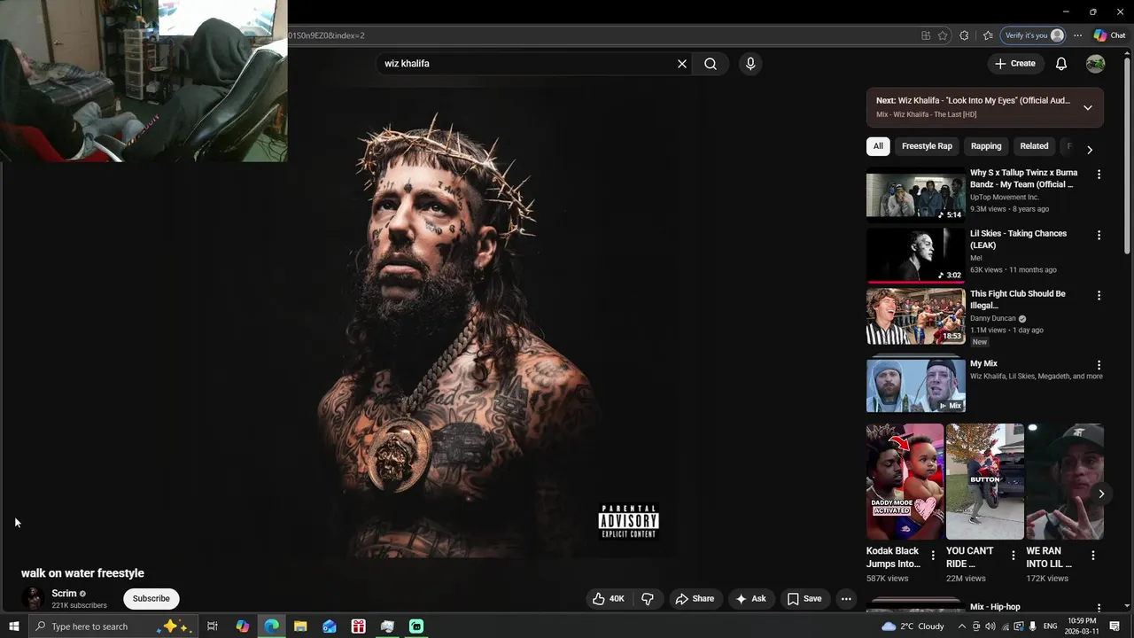1134x638 pixels.
Task: Expand the Next up playlist panel
Action: tap(1088, 108)
